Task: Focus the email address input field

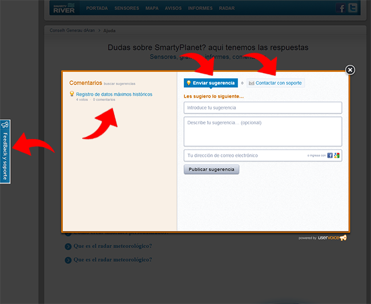Action: [x=263, y=155]
